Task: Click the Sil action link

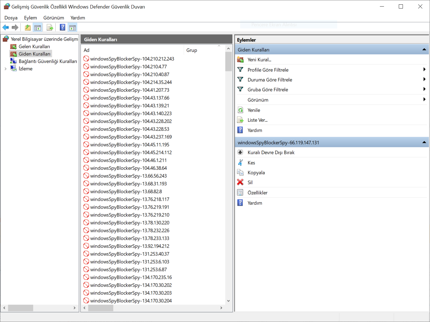Action: [x=250, y=182]
